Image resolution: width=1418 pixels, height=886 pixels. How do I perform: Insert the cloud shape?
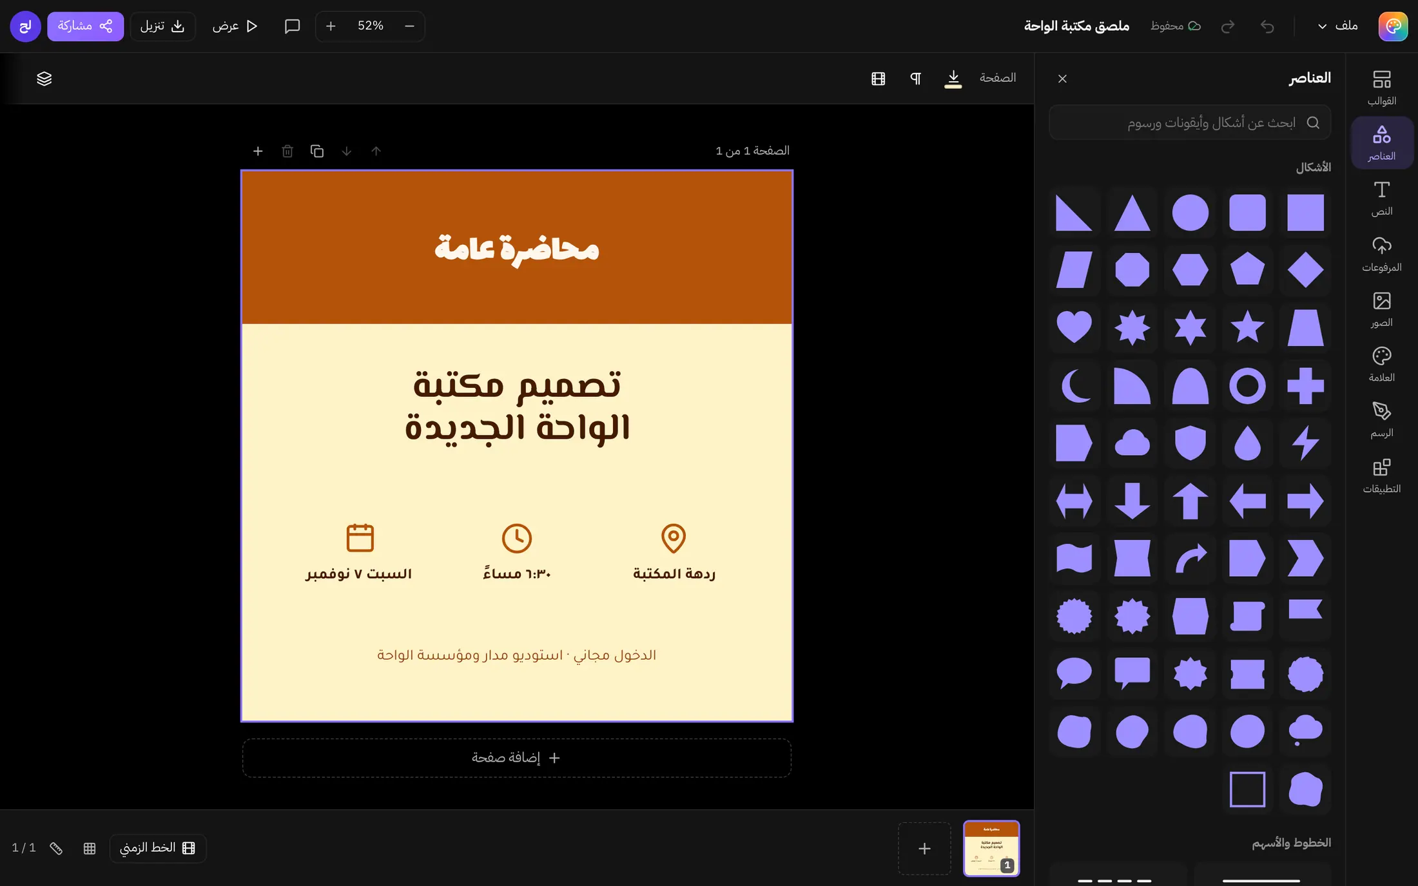[1132, 443]
